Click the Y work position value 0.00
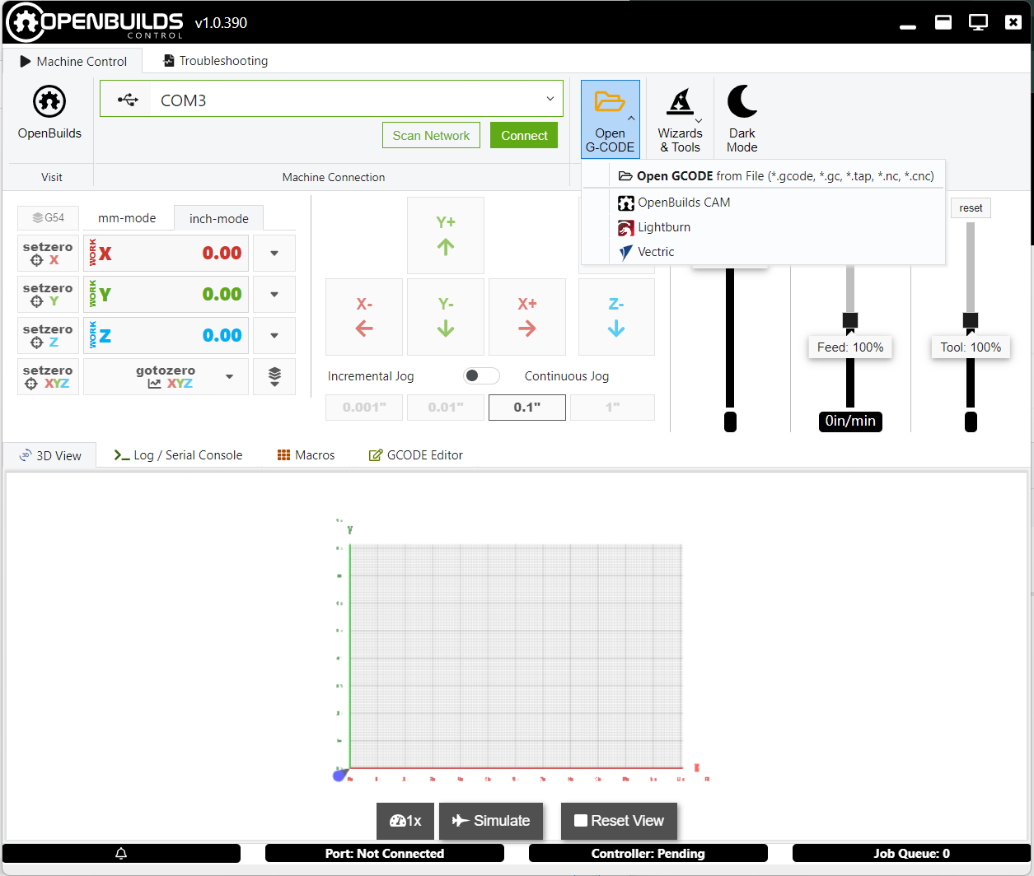The image size is (1034, 876). coord(222,294)
